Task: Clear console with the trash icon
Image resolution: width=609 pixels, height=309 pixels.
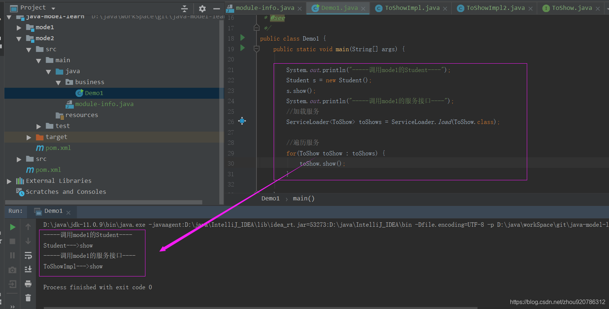Action: tap(28, 298)
